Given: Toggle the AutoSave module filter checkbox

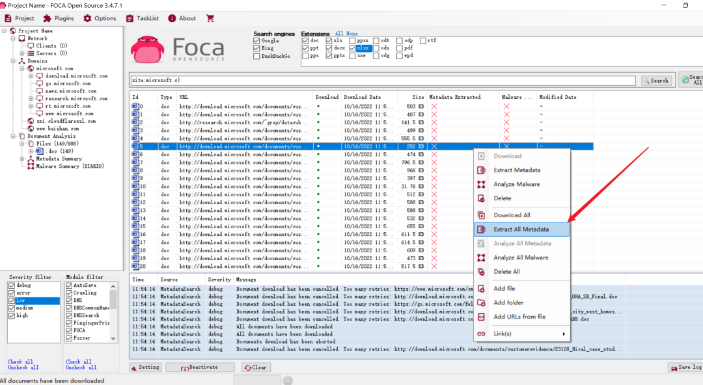Looking at the screenshot, I should 69,285.
